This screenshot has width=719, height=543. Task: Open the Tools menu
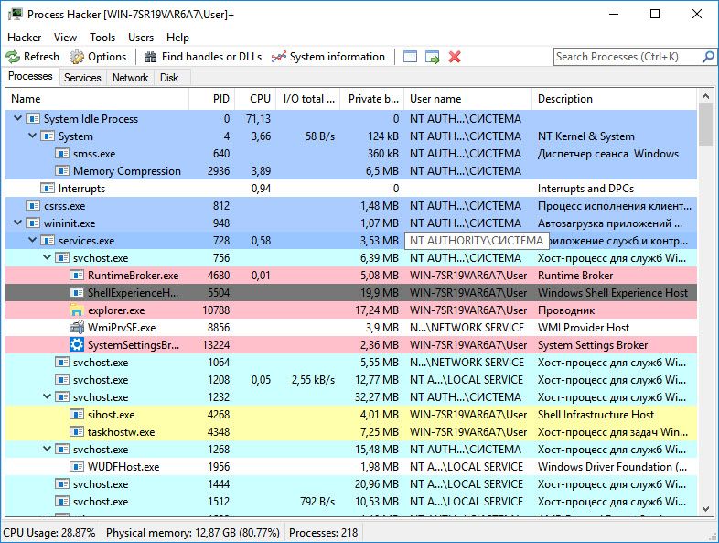(x=102, y=38)
